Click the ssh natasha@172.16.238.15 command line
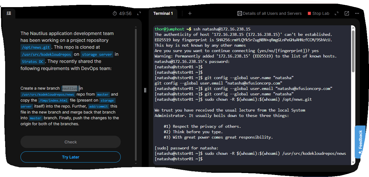 coord(202,29)
